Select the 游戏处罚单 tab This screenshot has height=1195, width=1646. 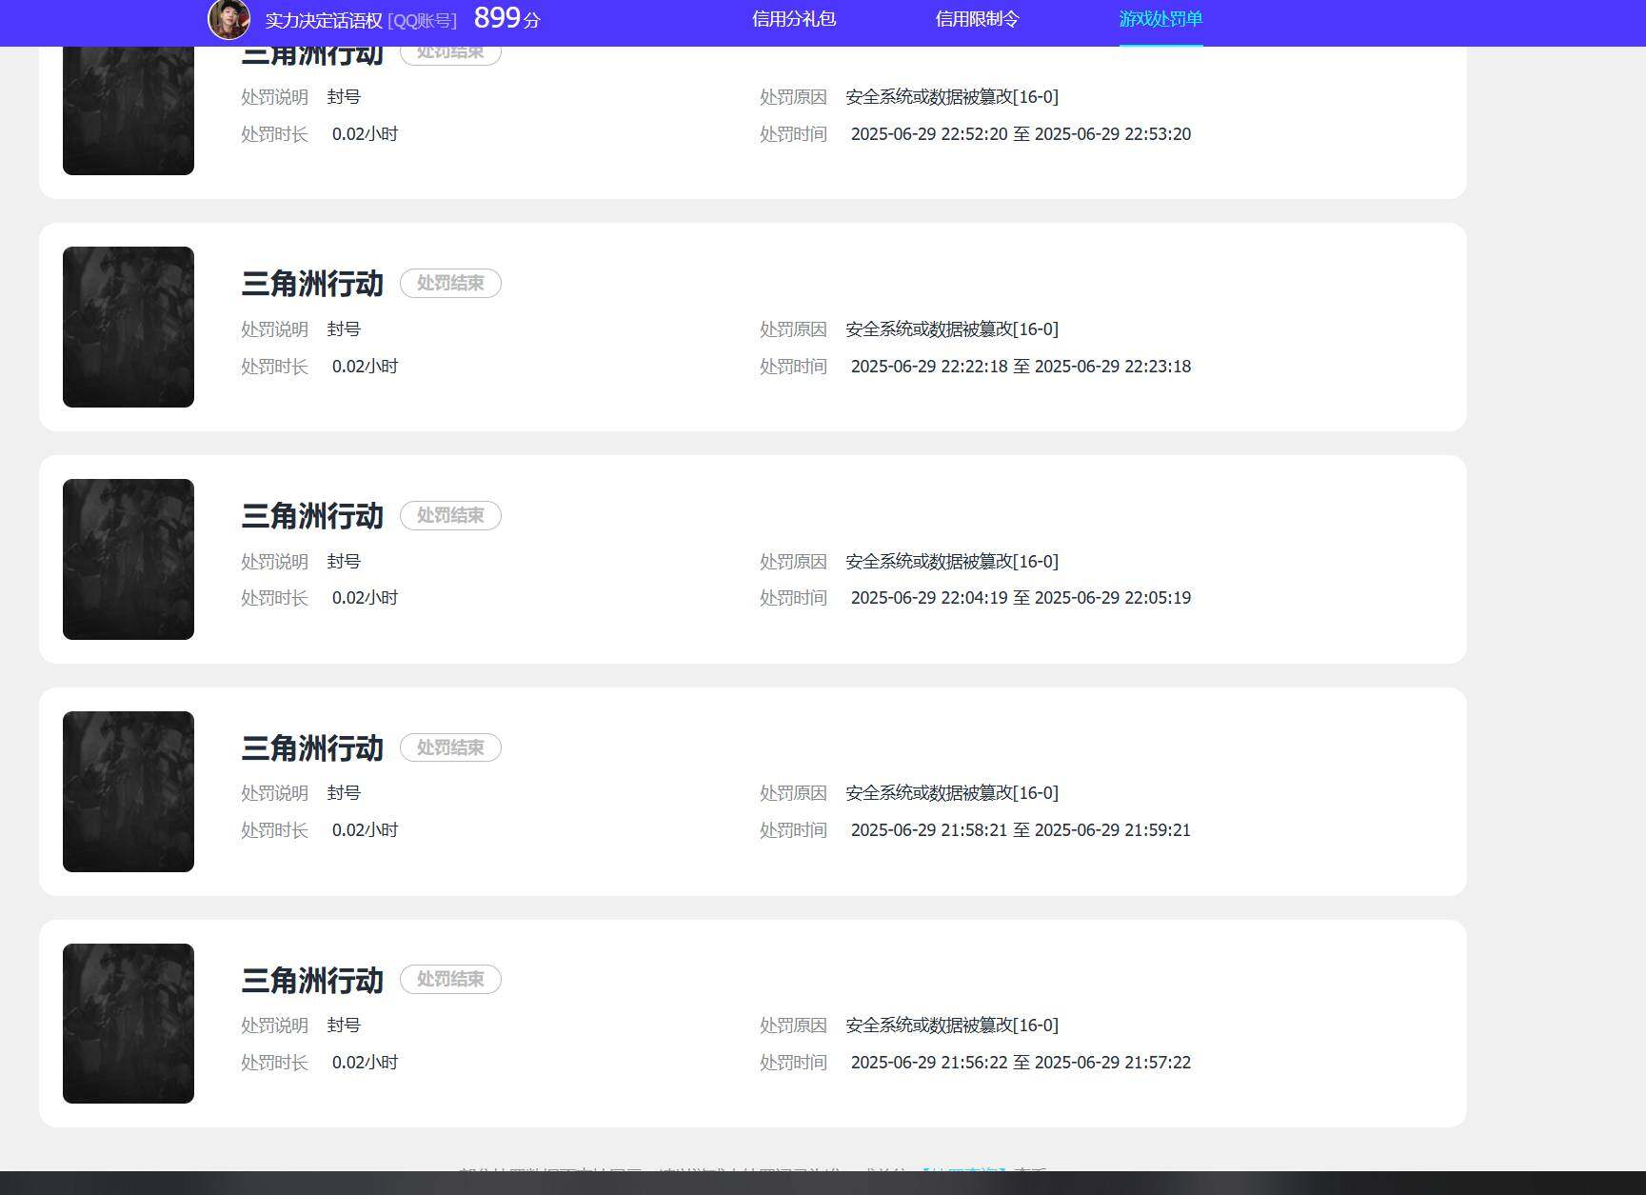click(x=1160, y=19)
